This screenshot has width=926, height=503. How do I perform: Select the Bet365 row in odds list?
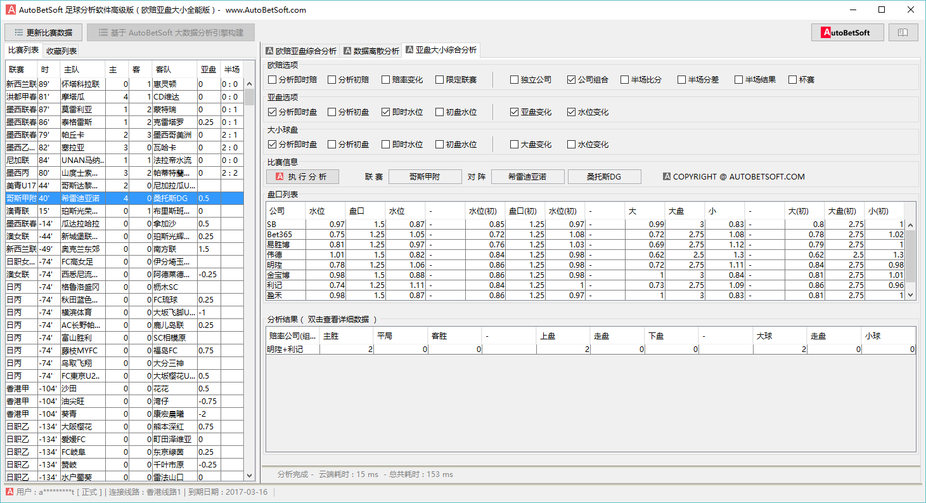[586, 235]
